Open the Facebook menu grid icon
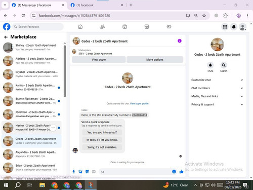 click(x=225, y=27)
